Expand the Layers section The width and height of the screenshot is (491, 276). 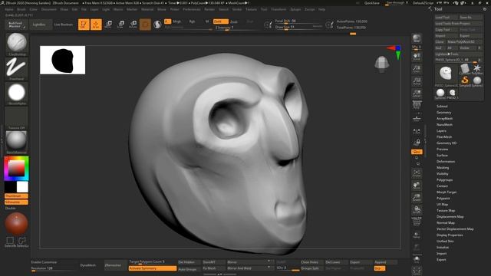coord(441,131)
